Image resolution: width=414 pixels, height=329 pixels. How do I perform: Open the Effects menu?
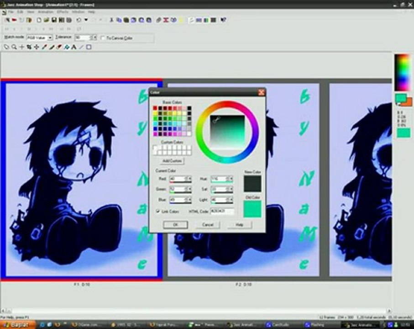tap(63, 12)
